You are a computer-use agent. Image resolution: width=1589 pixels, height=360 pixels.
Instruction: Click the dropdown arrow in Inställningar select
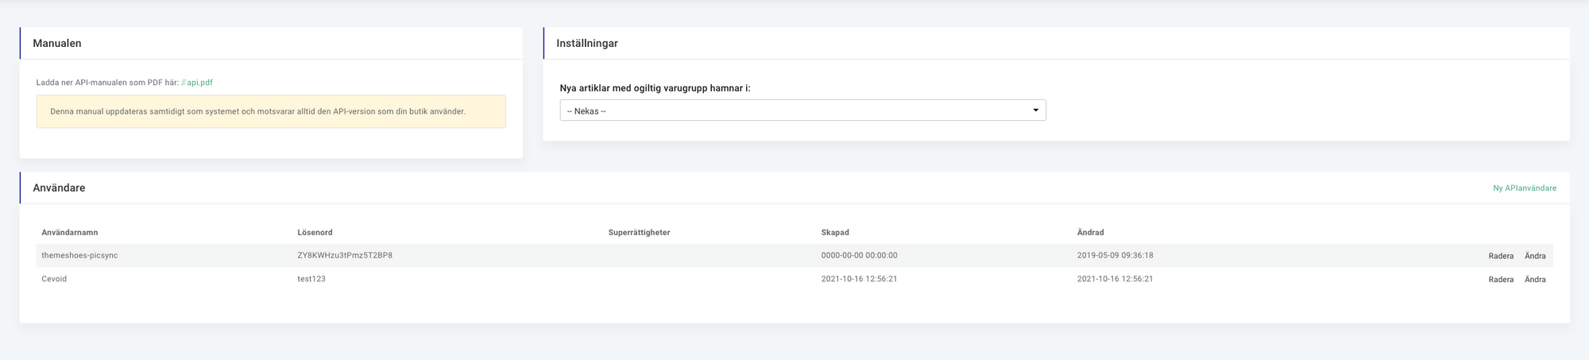(x=1035, y=110)
